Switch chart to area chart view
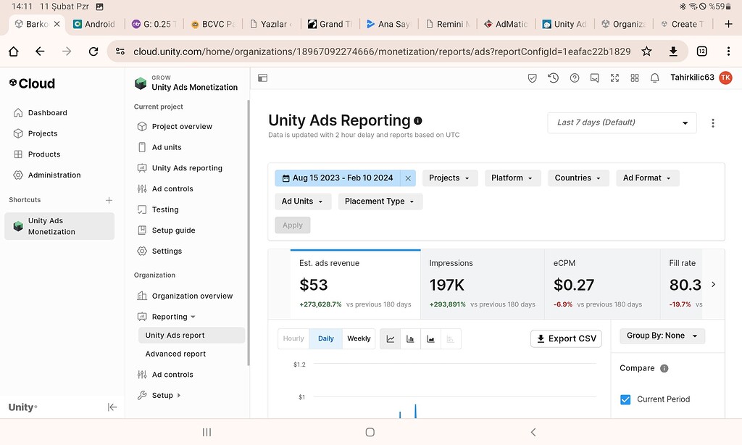The image size is (742, 445). (430, 338)
